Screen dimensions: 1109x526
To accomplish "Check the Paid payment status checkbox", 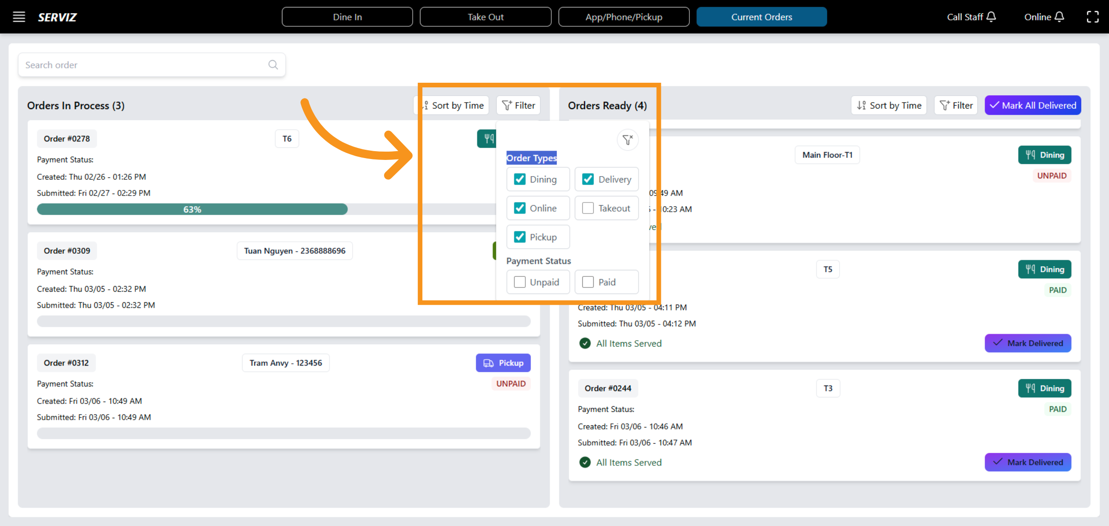I will point(588,282).
